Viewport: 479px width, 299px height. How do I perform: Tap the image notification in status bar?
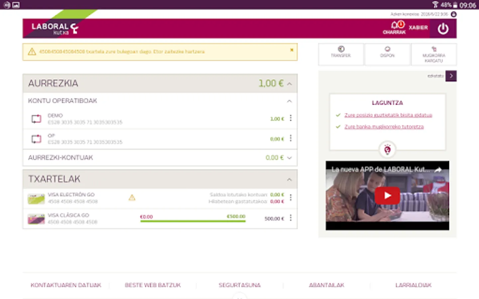16,5
